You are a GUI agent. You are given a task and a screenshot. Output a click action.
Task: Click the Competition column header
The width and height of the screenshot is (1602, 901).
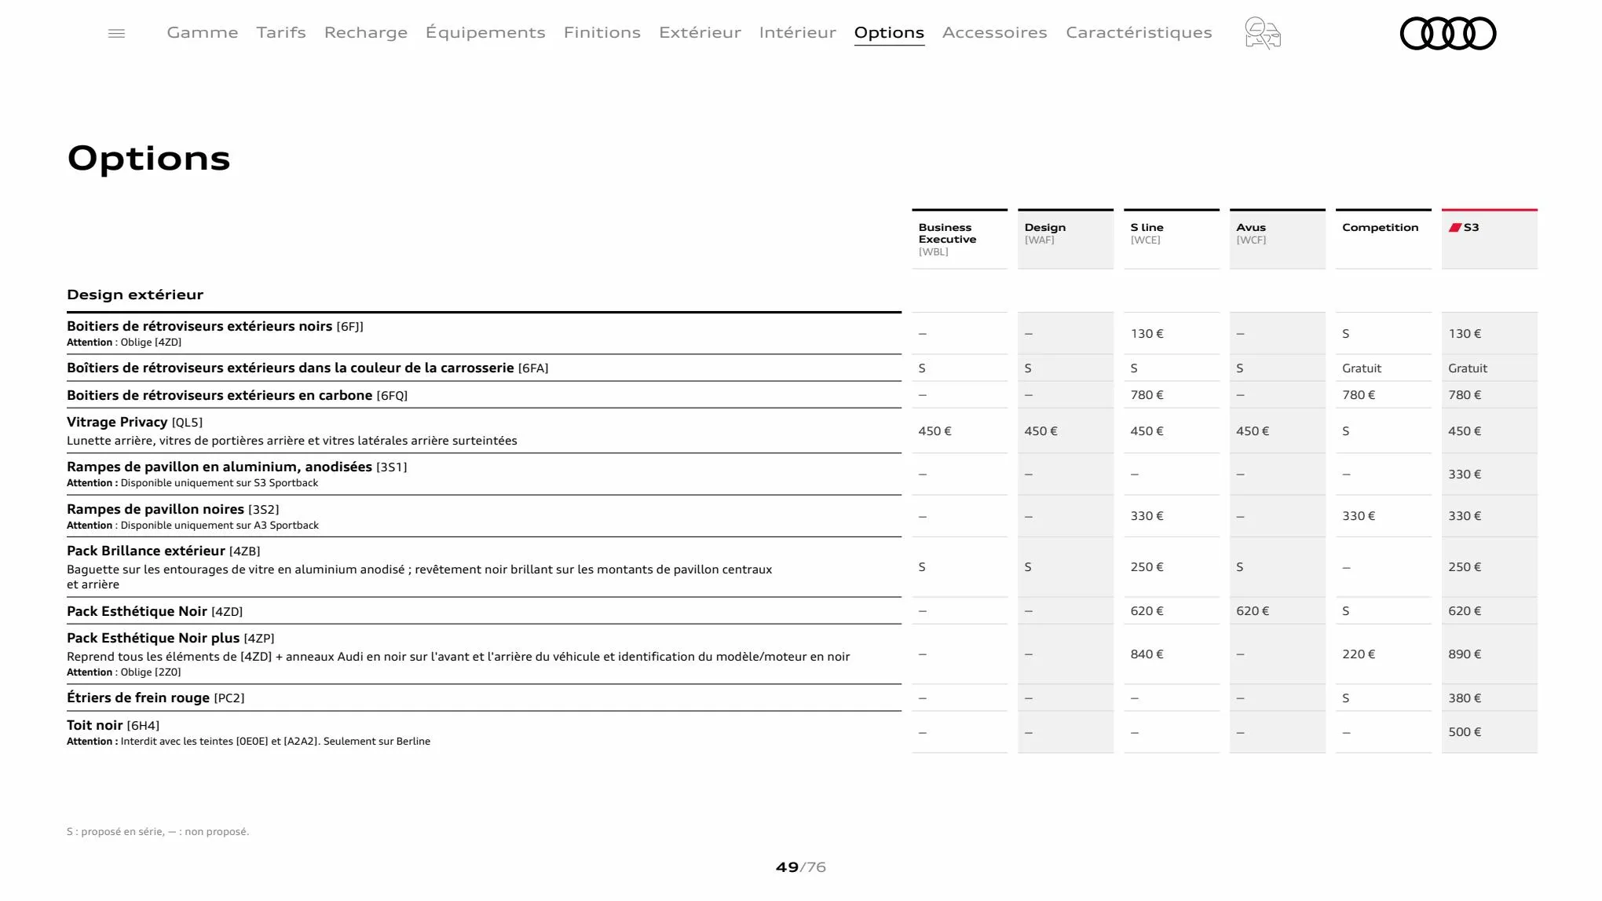click(x=1384, y=239)
